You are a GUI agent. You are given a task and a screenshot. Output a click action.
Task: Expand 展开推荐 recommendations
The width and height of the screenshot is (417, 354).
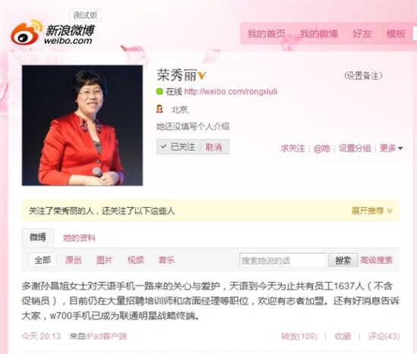click(367, 211)
